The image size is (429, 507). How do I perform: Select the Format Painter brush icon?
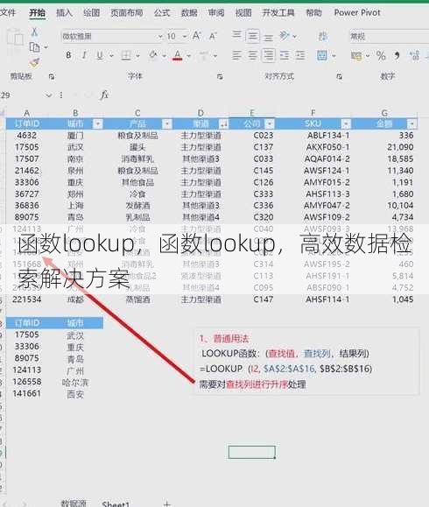(34, 62)
